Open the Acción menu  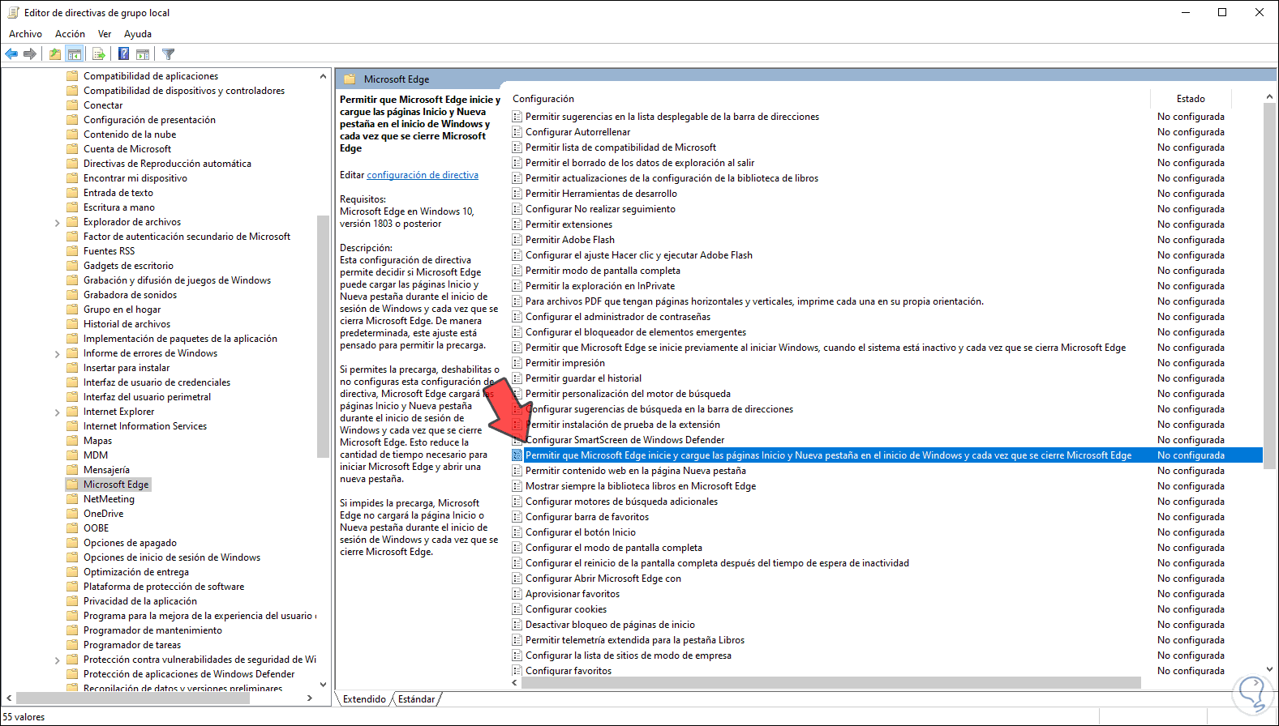point(70,34)
